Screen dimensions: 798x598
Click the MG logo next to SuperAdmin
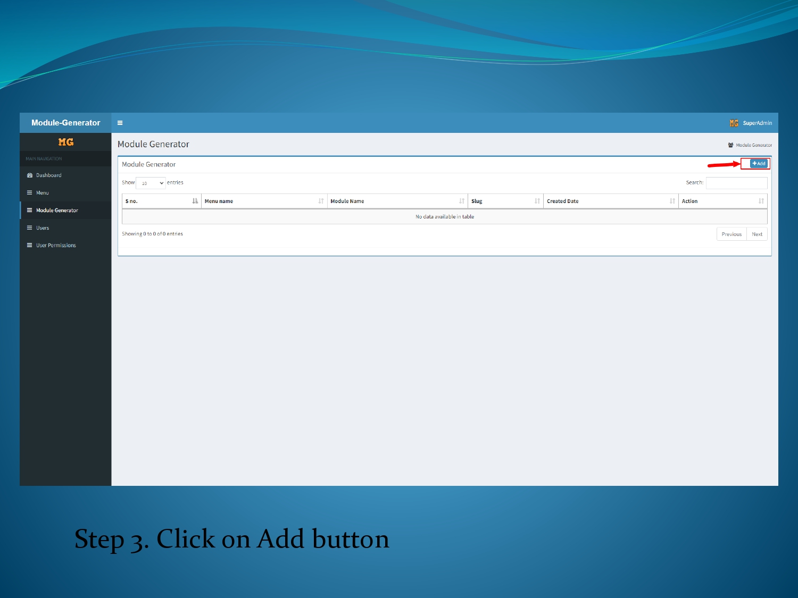pos(734,122)
